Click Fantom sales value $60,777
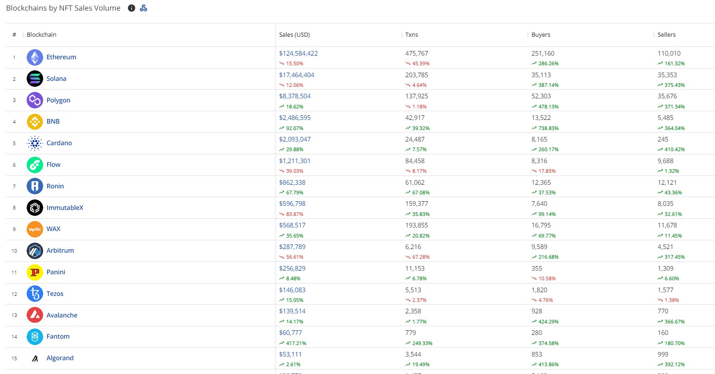Image resolution: width=715 pixels, height=374 pixels. 291,333
